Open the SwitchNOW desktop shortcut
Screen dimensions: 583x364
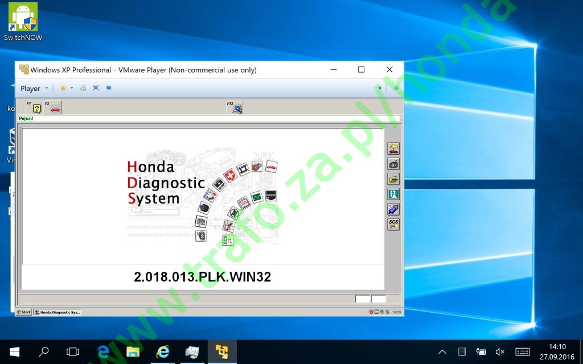pos(23,22)
